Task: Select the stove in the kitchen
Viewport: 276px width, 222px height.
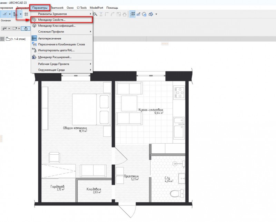Action: click(x=179, y=92)
